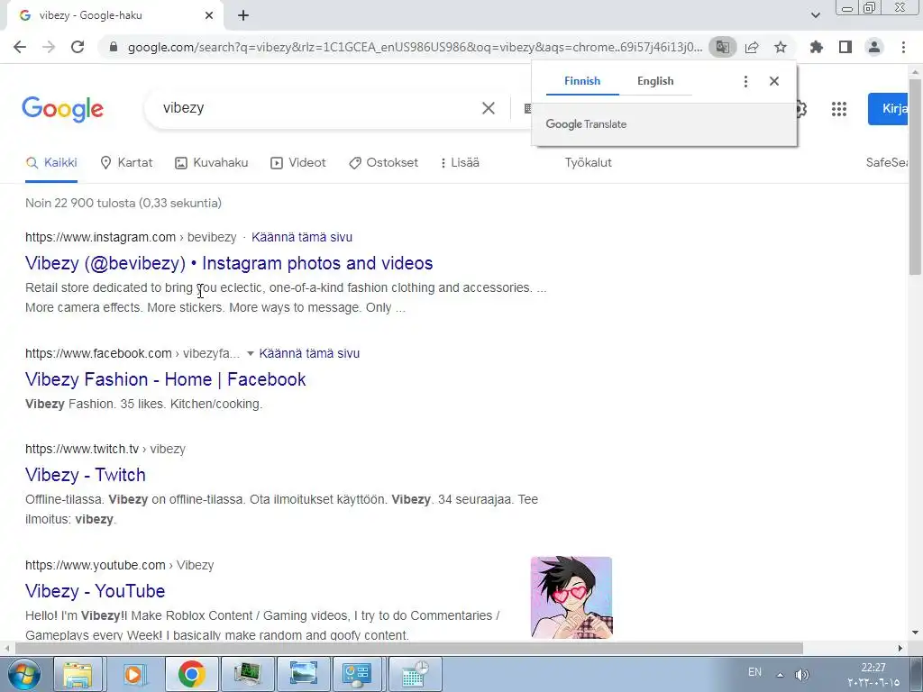Open the Extensions puzzle icon

coord(816,47)
